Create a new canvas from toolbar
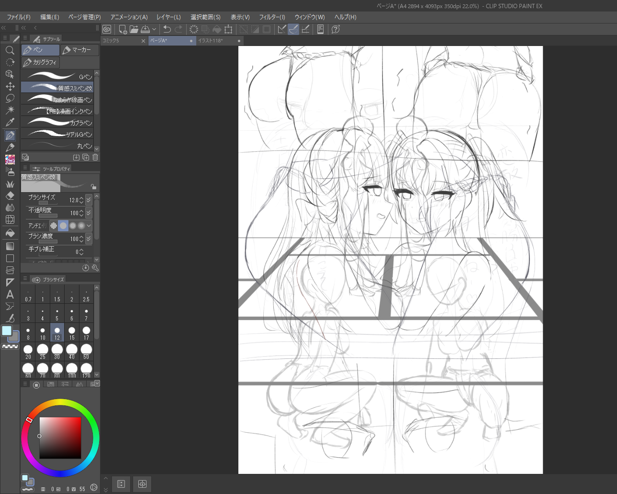The height and width of the screenshot is (494, 617). point(123,29)
